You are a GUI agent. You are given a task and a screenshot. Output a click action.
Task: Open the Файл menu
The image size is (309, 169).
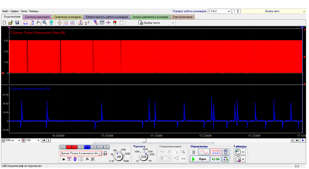[5, 11]
